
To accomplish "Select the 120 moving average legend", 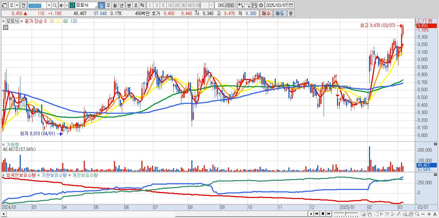I will click(74, 21).
